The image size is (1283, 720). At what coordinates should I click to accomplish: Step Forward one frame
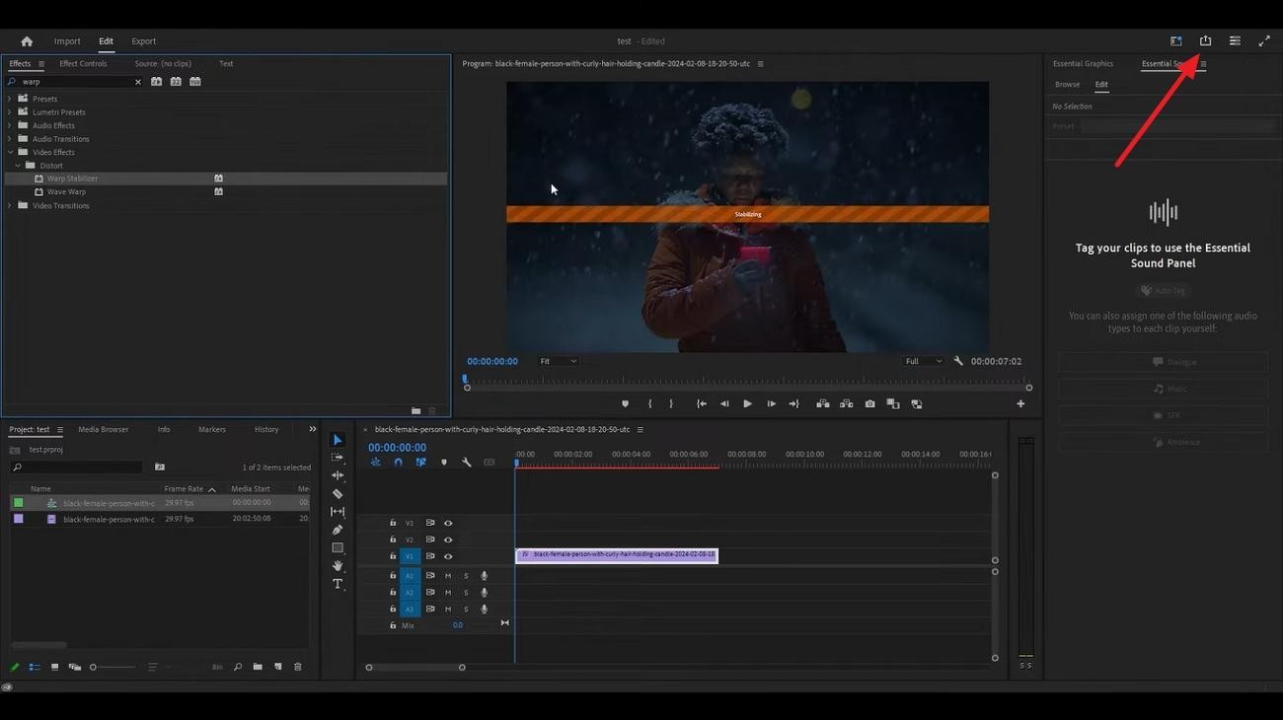pos(771,404)
